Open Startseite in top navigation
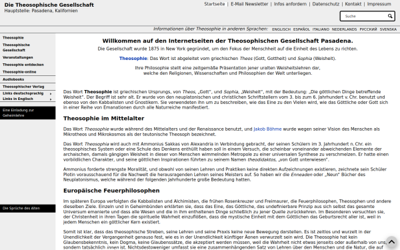Image resolution: width=400 pixels, height=250 pixels. pos(215,4)
